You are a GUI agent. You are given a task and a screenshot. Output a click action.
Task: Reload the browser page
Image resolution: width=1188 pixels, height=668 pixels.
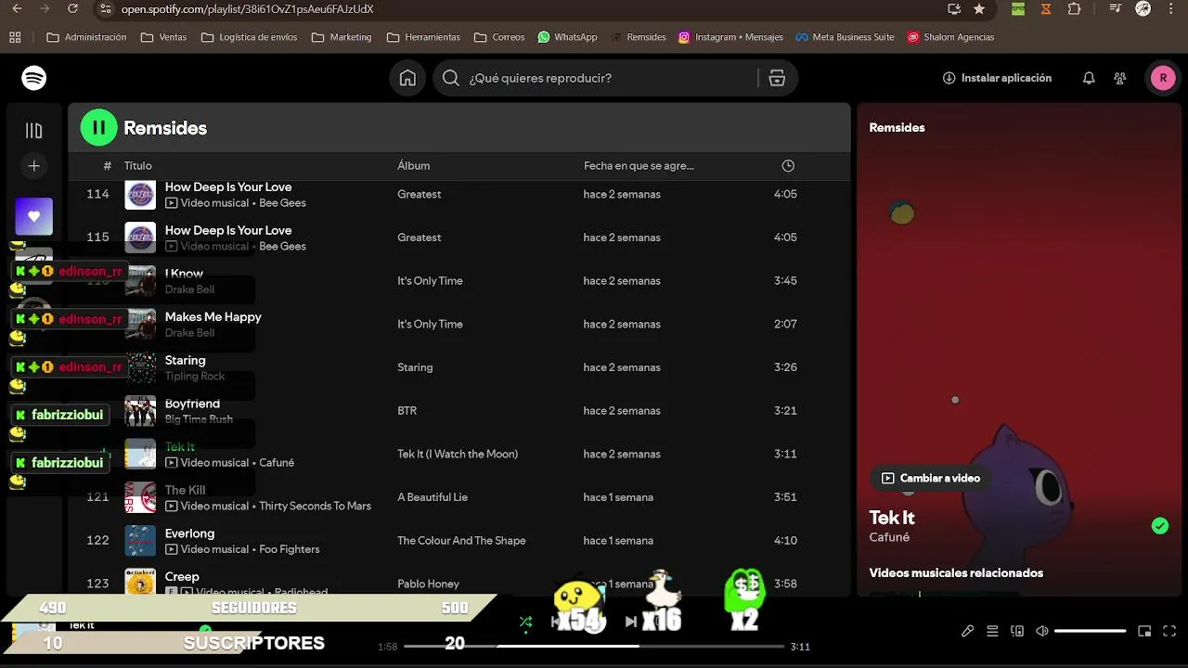[73, 8]
